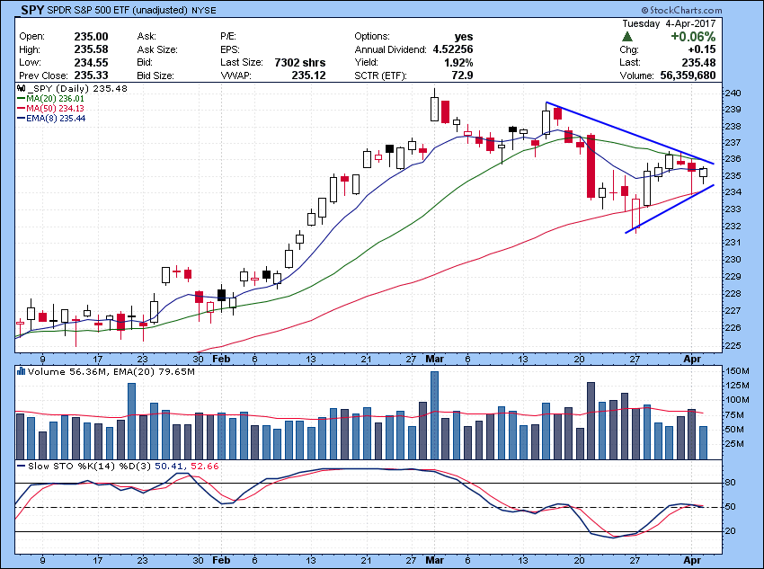Click the "Bid:" label
The width and height of the screenshot is (764, 569).
pos(146,62)
